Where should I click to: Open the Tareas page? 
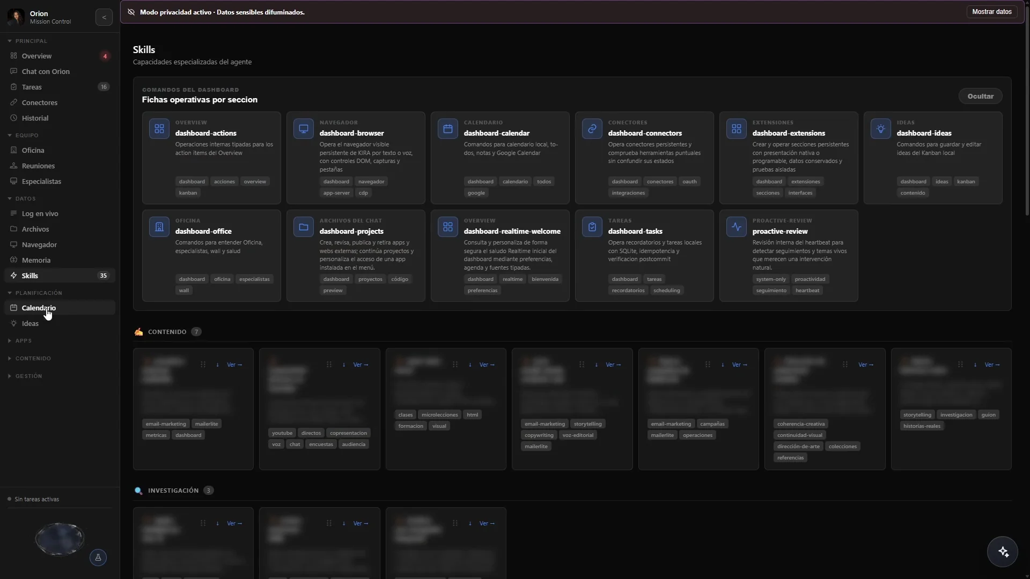pyautogui.click(x=60, y=87)
